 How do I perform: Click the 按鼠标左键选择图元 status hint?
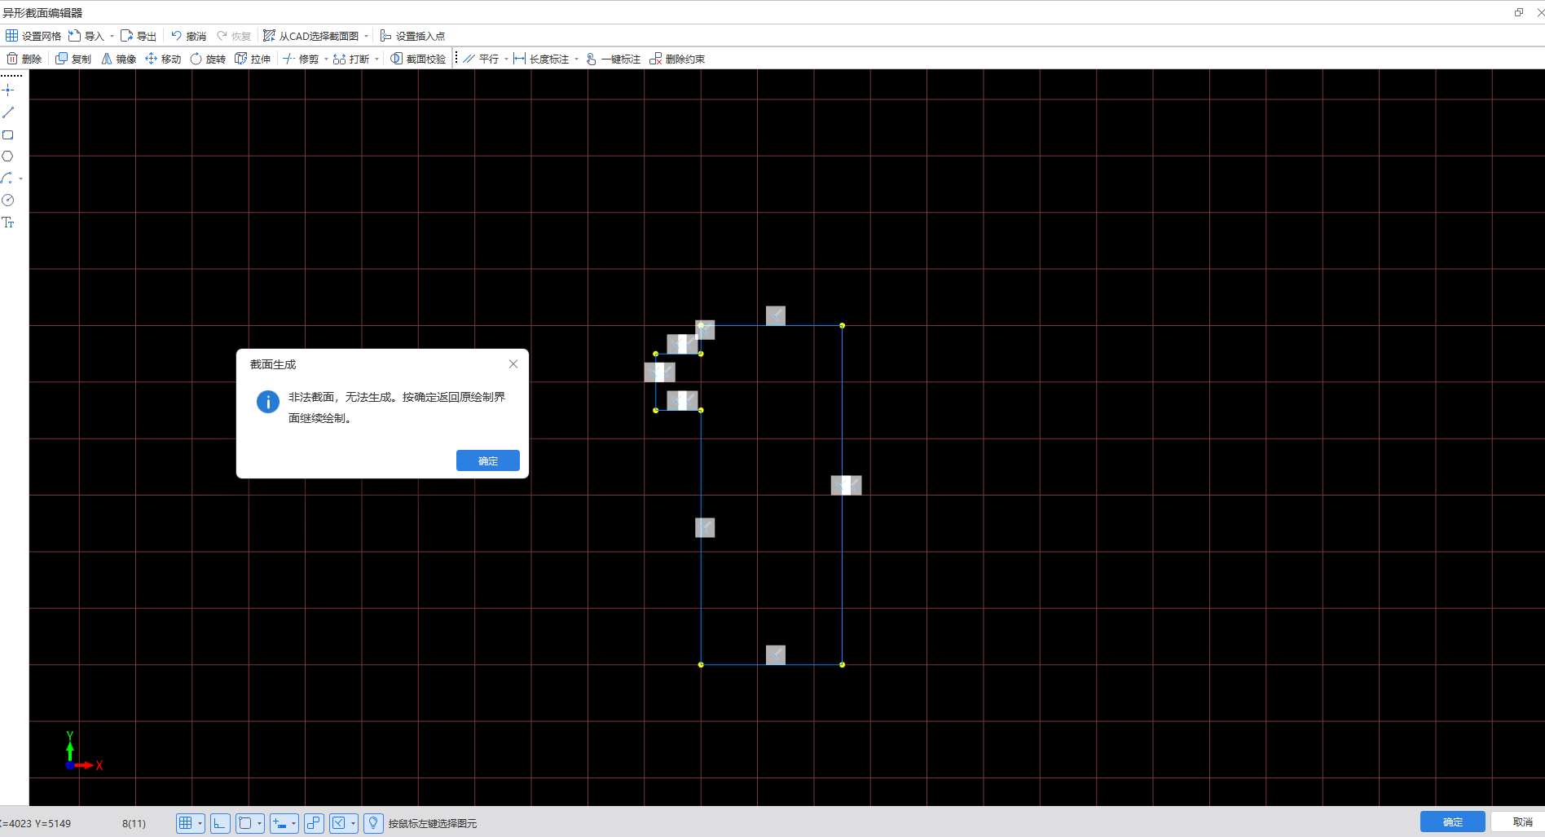click(x=433, y=823)
